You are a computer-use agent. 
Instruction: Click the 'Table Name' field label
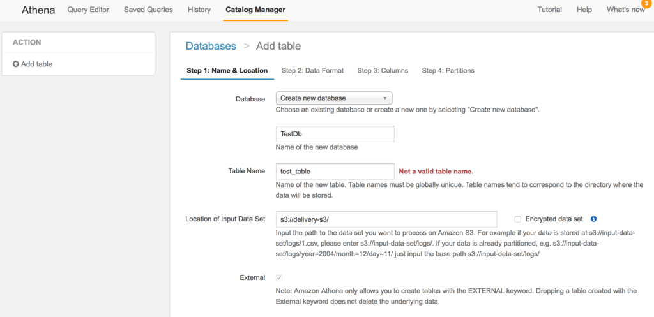(x=247, y=171)
